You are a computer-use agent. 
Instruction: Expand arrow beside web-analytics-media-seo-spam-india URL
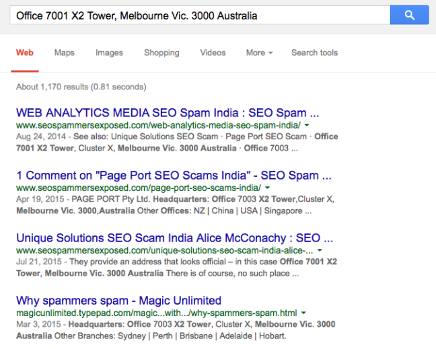[307, 125]
